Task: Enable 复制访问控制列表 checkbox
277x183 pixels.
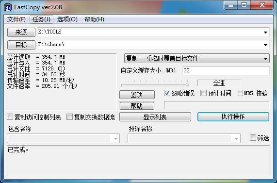Action: [x=10, y=117]
